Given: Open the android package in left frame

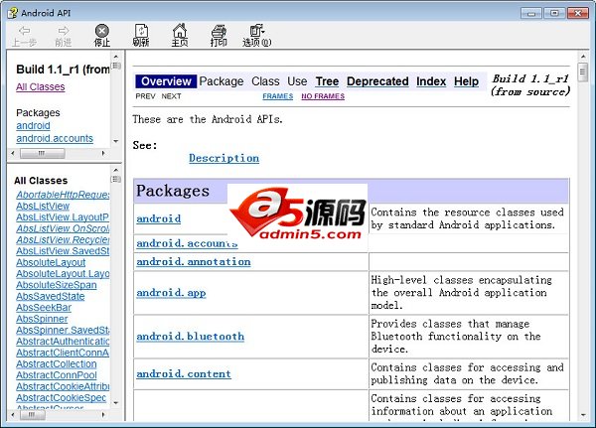Looking at the screenshot, I should tap(33, 125).
